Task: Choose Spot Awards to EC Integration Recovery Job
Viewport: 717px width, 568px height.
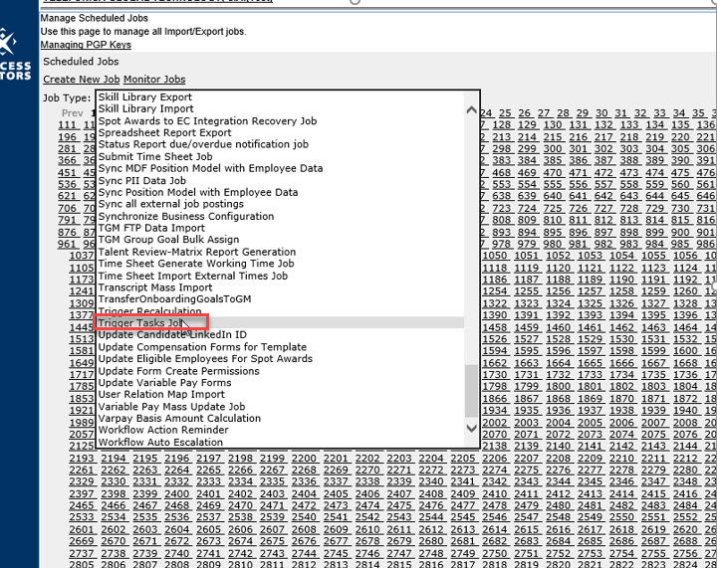Action: click(x=207, y=121)
